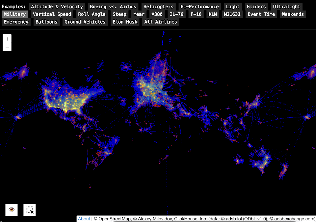Load the Hi-Performance example
The image size is (316, 222).
(x=199, y=7)
